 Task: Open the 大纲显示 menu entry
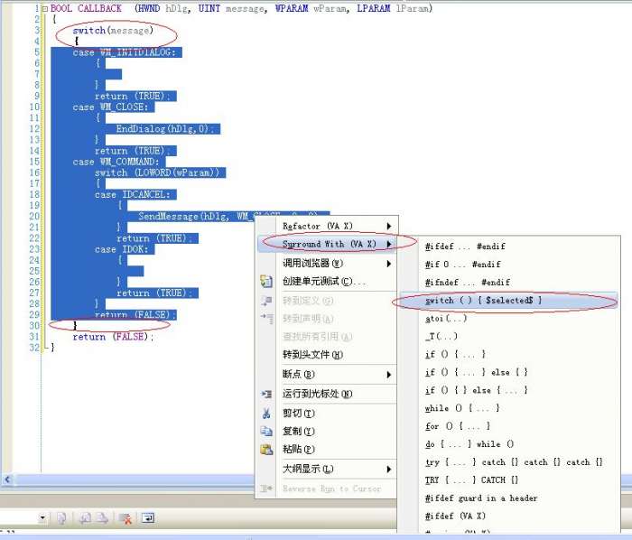(327, 469)
